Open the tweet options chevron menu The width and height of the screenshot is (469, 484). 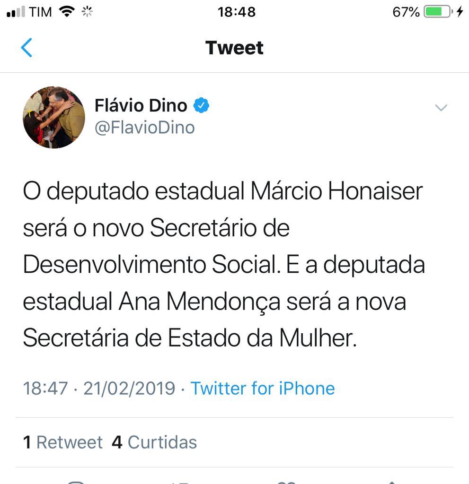coord(441,108)
